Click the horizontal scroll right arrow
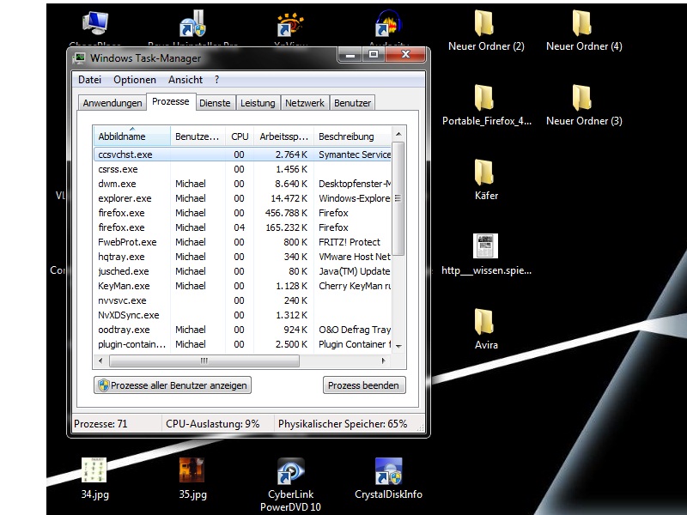Screen dimensions: 687x515 point(383,360)
